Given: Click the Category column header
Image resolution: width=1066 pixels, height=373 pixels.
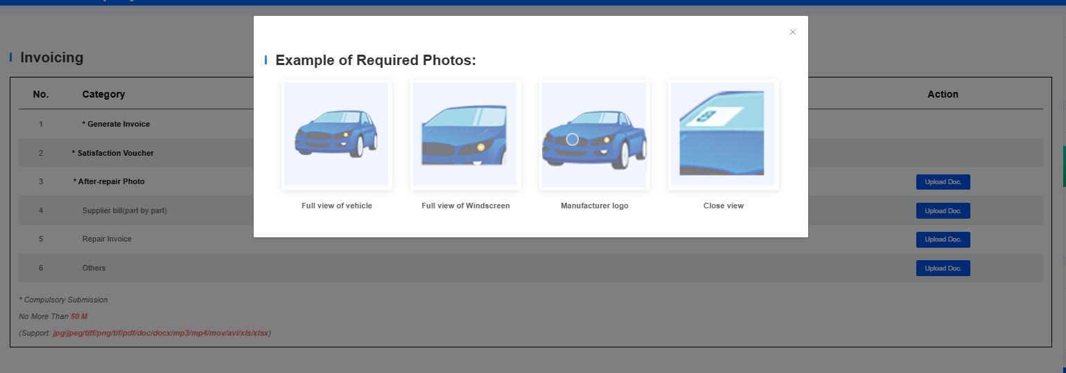Looking at the screenshot, I should (103, 94).
